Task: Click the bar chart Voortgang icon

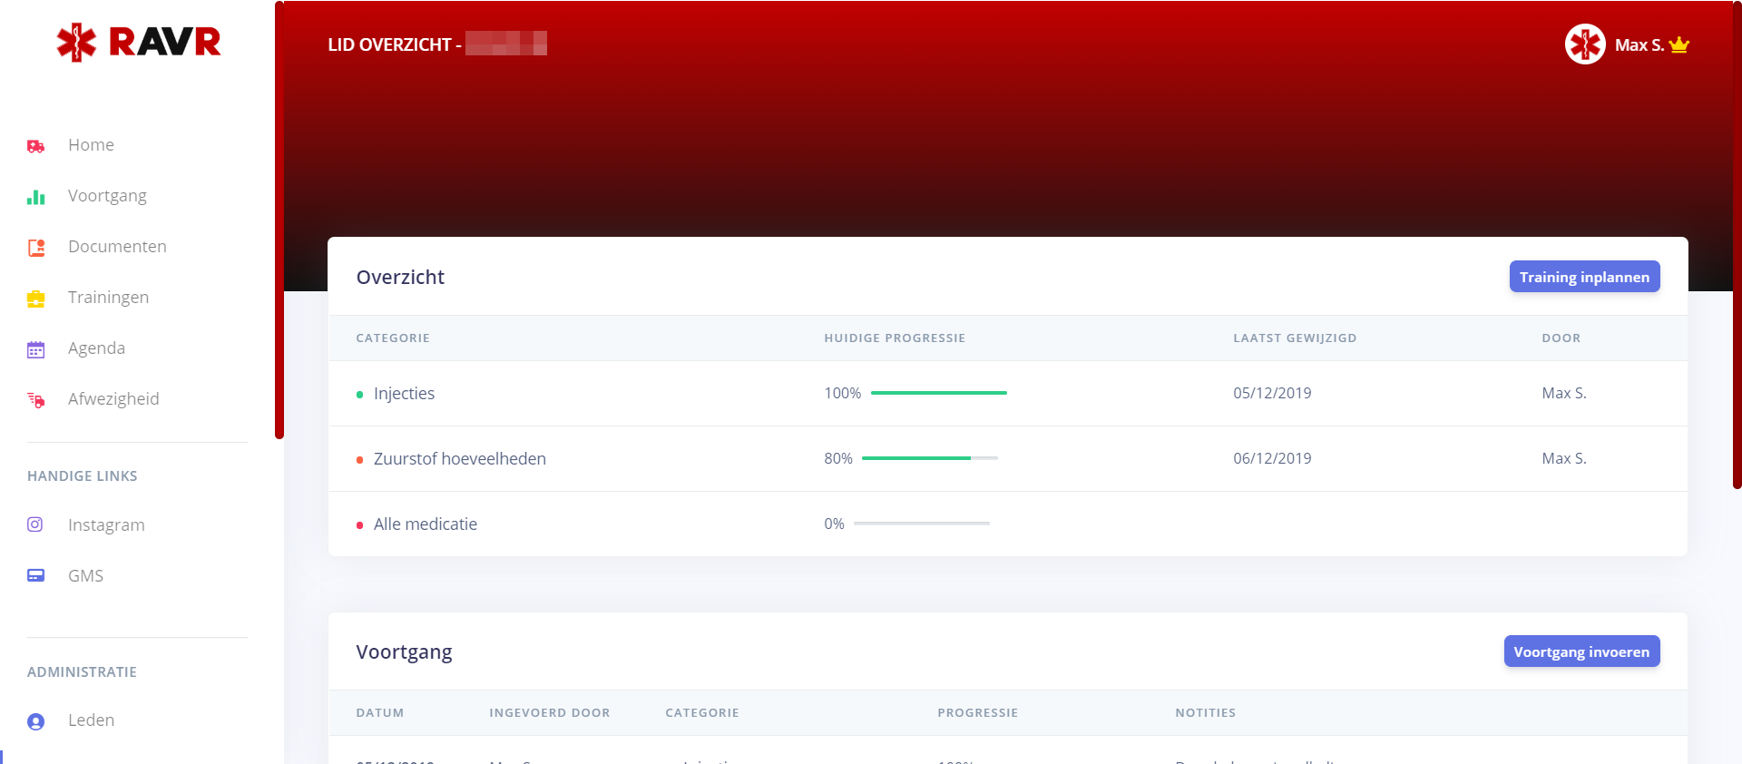Action: pos(35,197)
